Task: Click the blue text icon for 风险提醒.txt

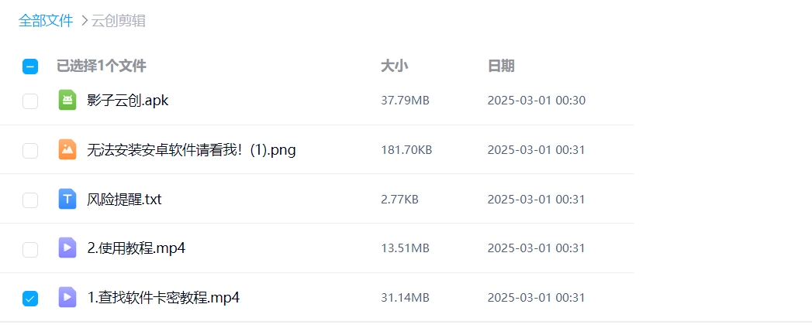Action: [x=67, y=199]
